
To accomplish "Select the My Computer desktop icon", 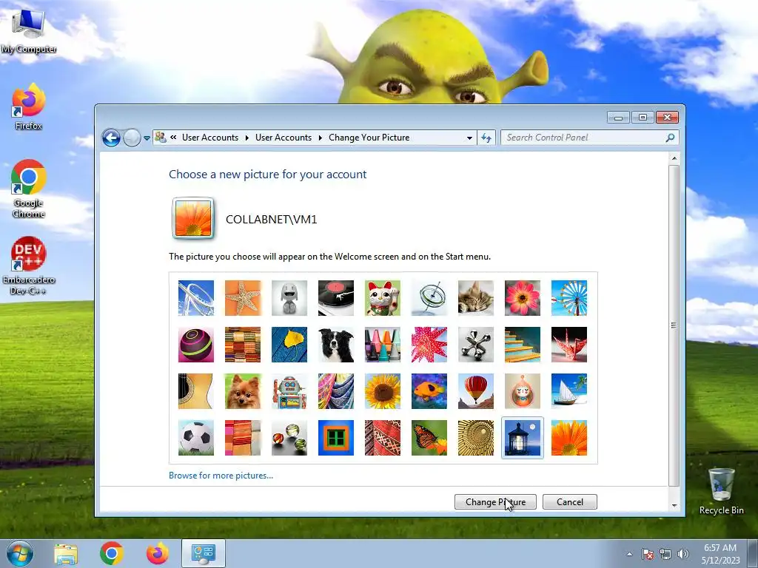I will [x=29, y=31].
